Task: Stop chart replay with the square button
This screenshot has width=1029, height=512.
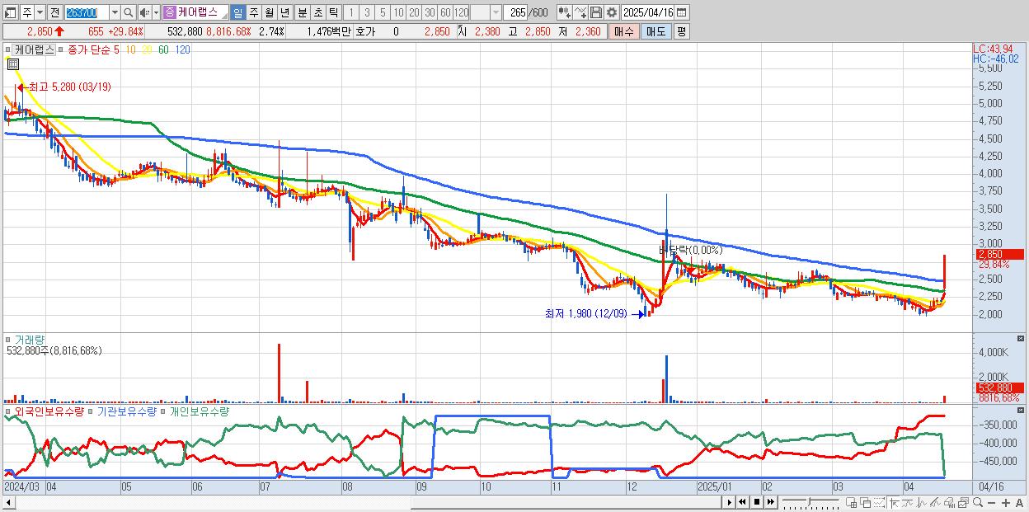Action: [756, 502]
